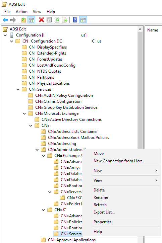Click the CN=Extended-Rights folder icon
Viewport: 162px width, 243px height.
(x=24, y=53)
